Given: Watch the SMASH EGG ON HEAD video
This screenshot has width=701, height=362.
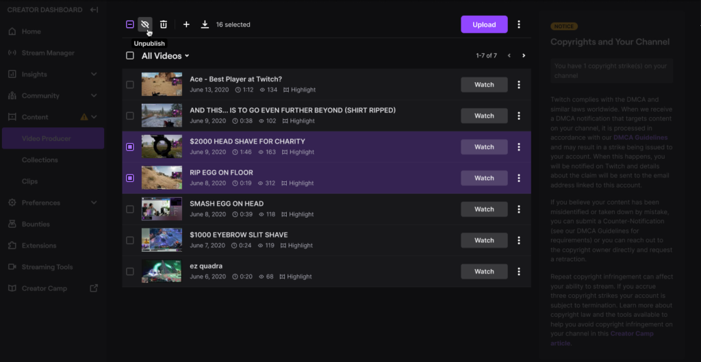Looking at the screenshot, I should pyautogui.click(x=484, y=209).
